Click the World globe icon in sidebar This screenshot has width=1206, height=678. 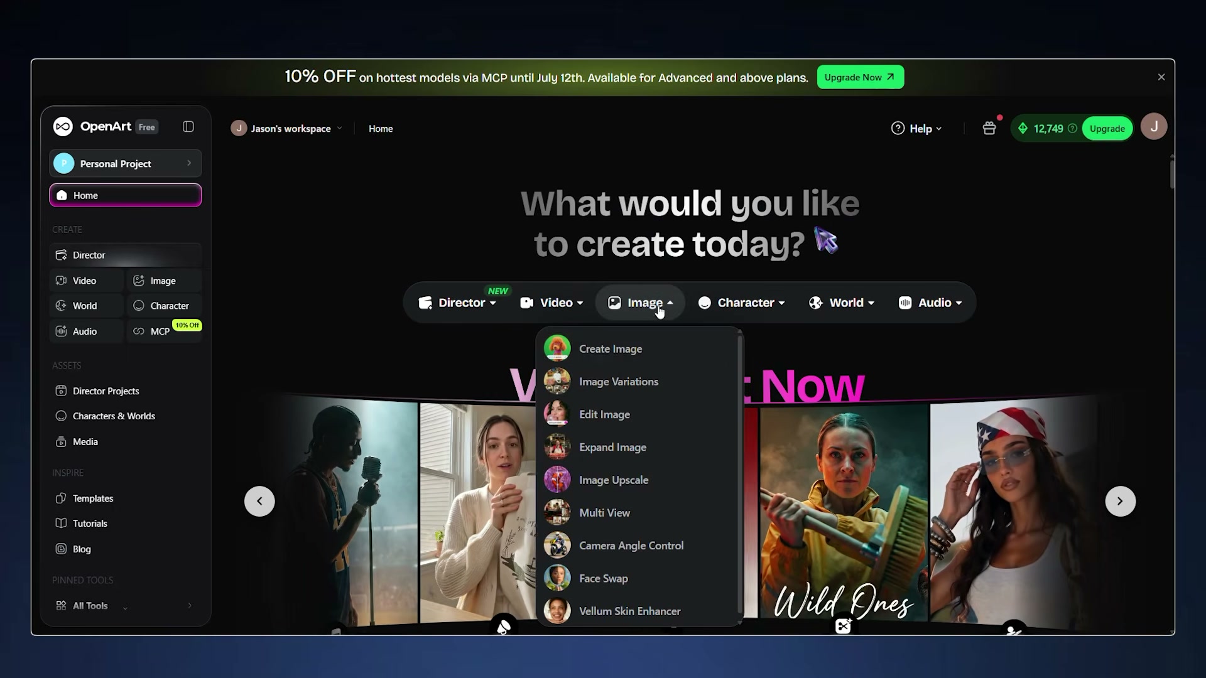tap(61, 306)
